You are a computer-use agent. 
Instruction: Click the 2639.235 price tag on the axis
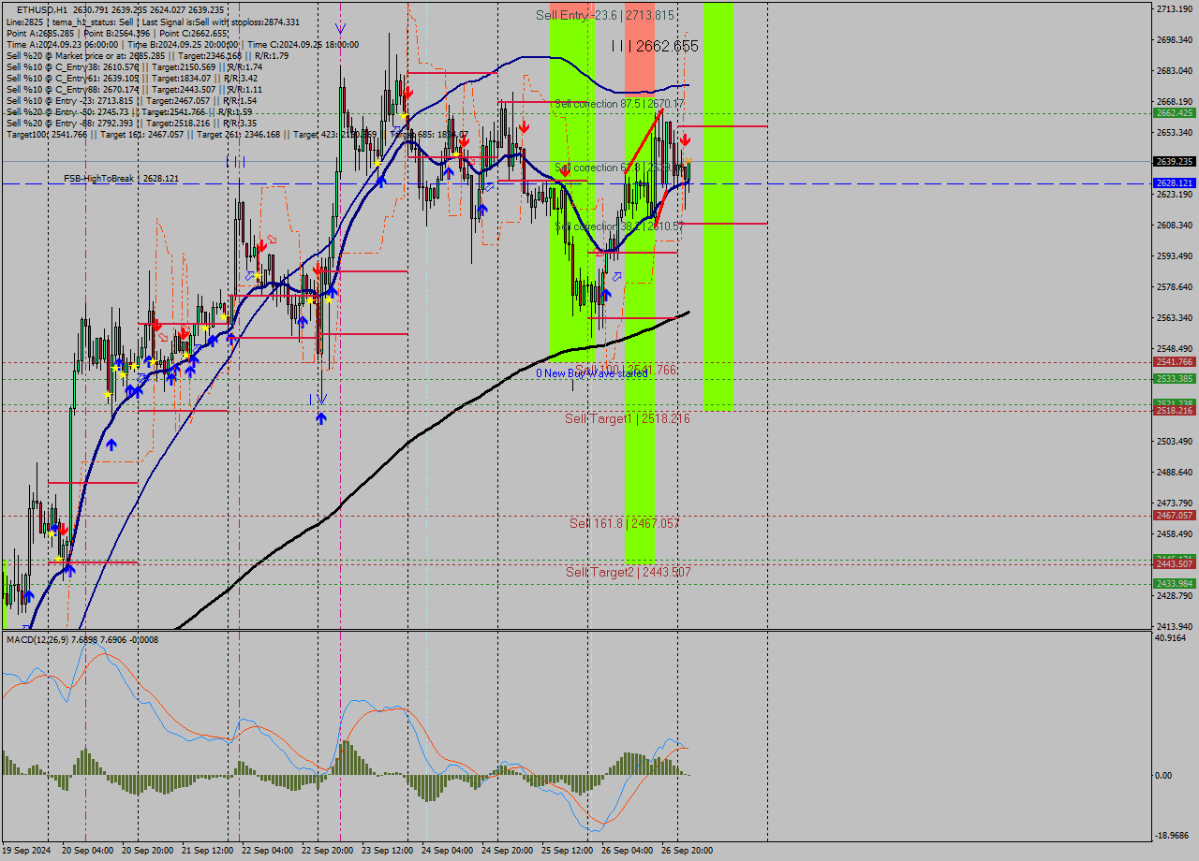click(x=1174, y=161)
